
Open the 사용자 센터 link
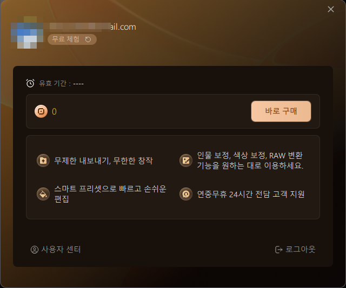pyautogui.click(x=56, y=250)
